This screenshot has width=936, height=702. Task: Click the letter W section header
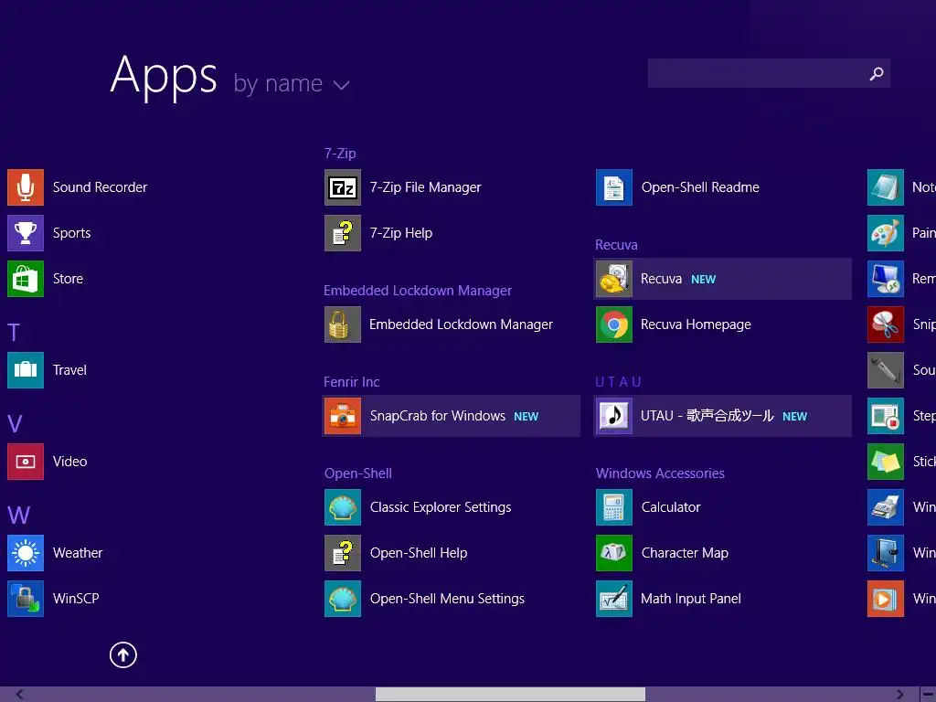[18, 516]
